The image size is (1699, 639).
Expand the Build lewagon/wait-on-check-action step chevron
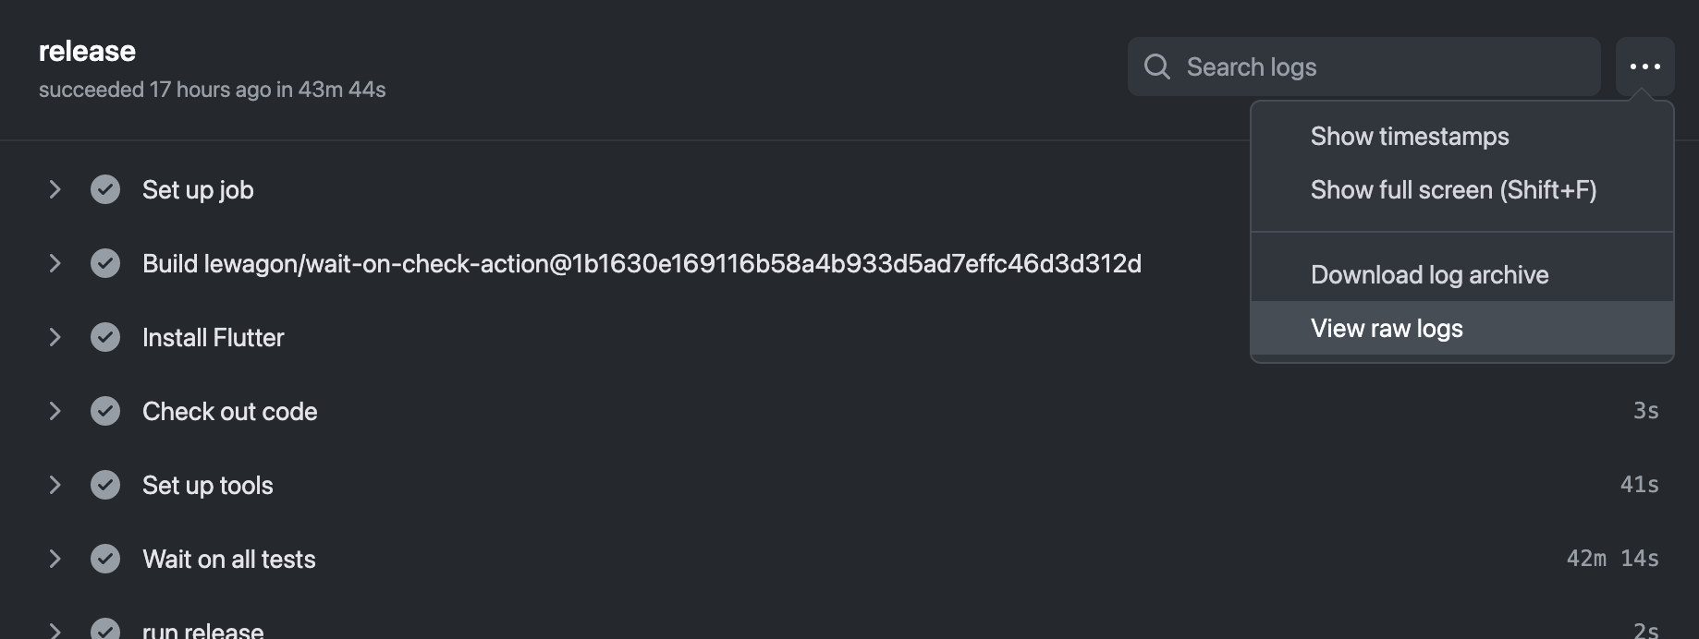tap(55, 263)
